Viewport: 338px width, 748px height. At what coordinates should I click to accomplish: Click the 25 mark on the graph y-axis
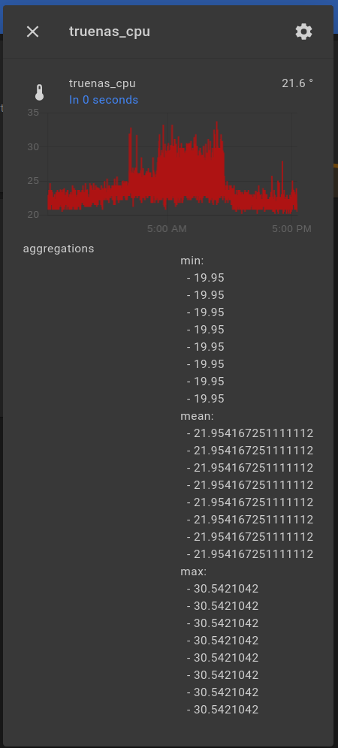(x=33, y=181)
